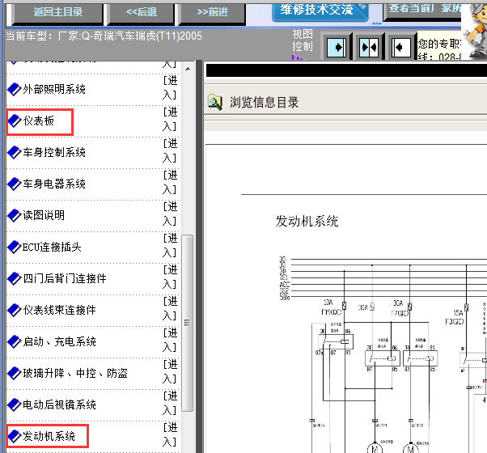The height and width of the screenshot is (453, 487).
Task: Select the 启动、充电系统 entry text
Action: pos(59,342)
